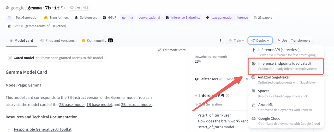
Task: Choose Inference API (serverless) option
Action: (x=279, y=50)
